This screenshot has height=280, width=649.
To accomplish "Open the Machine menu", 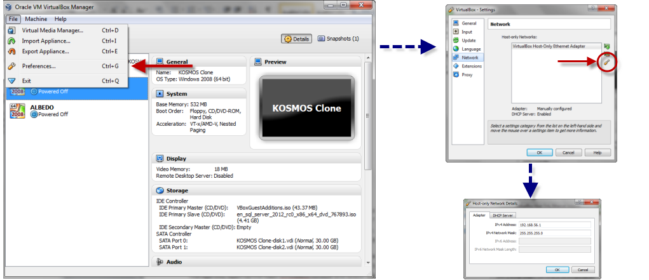I will (x=36, y=19).
